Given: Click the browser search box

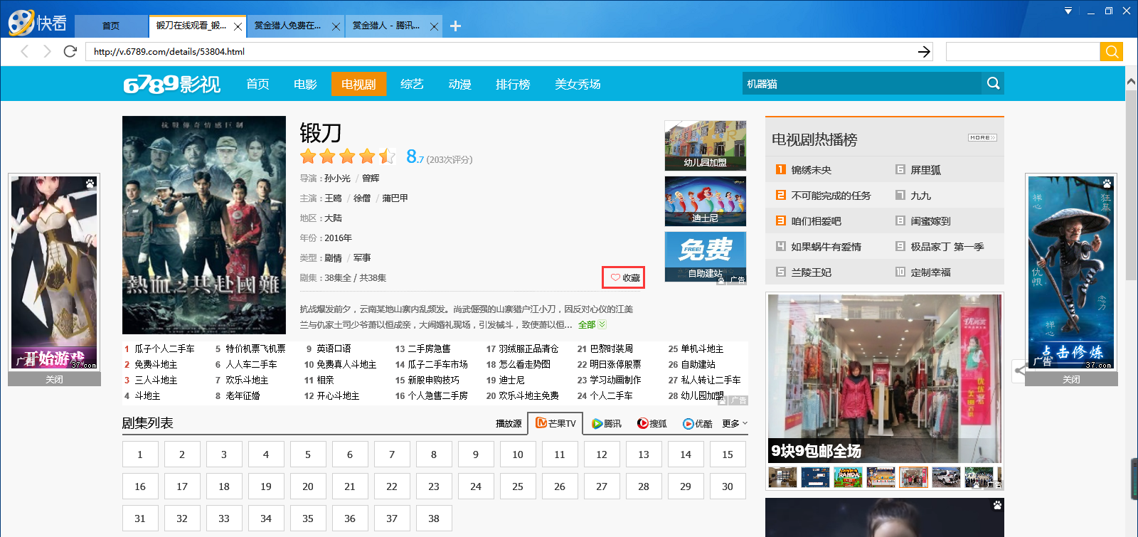Looking at the screenshot, I should tap(1023, 51).
